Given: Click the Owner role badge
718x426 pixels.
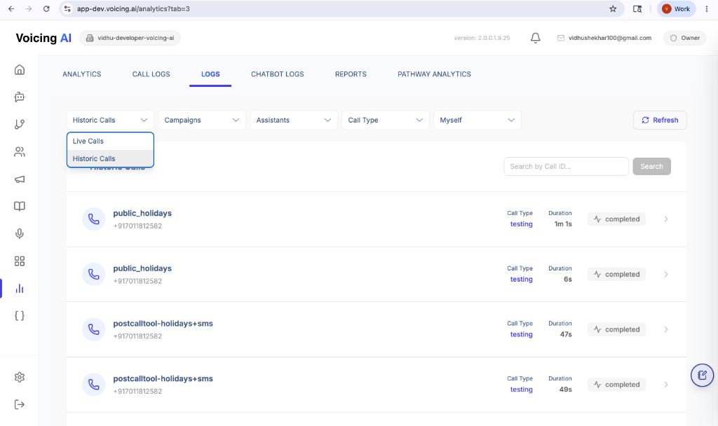Looking at the screenshot, I should (685, 38).
